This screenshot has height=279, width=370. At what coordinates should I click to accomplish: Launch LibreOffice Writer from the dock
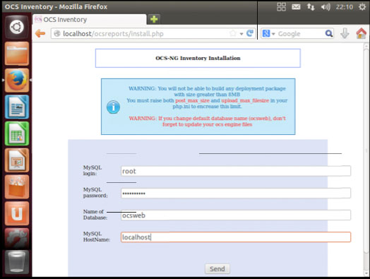tap(17, 107)
